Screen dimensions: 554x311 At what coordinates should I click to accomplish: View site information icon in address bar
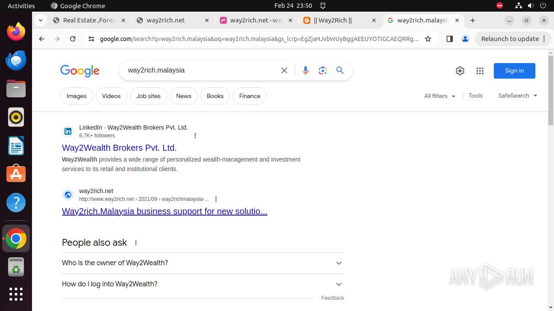click(x=91, y=39)
